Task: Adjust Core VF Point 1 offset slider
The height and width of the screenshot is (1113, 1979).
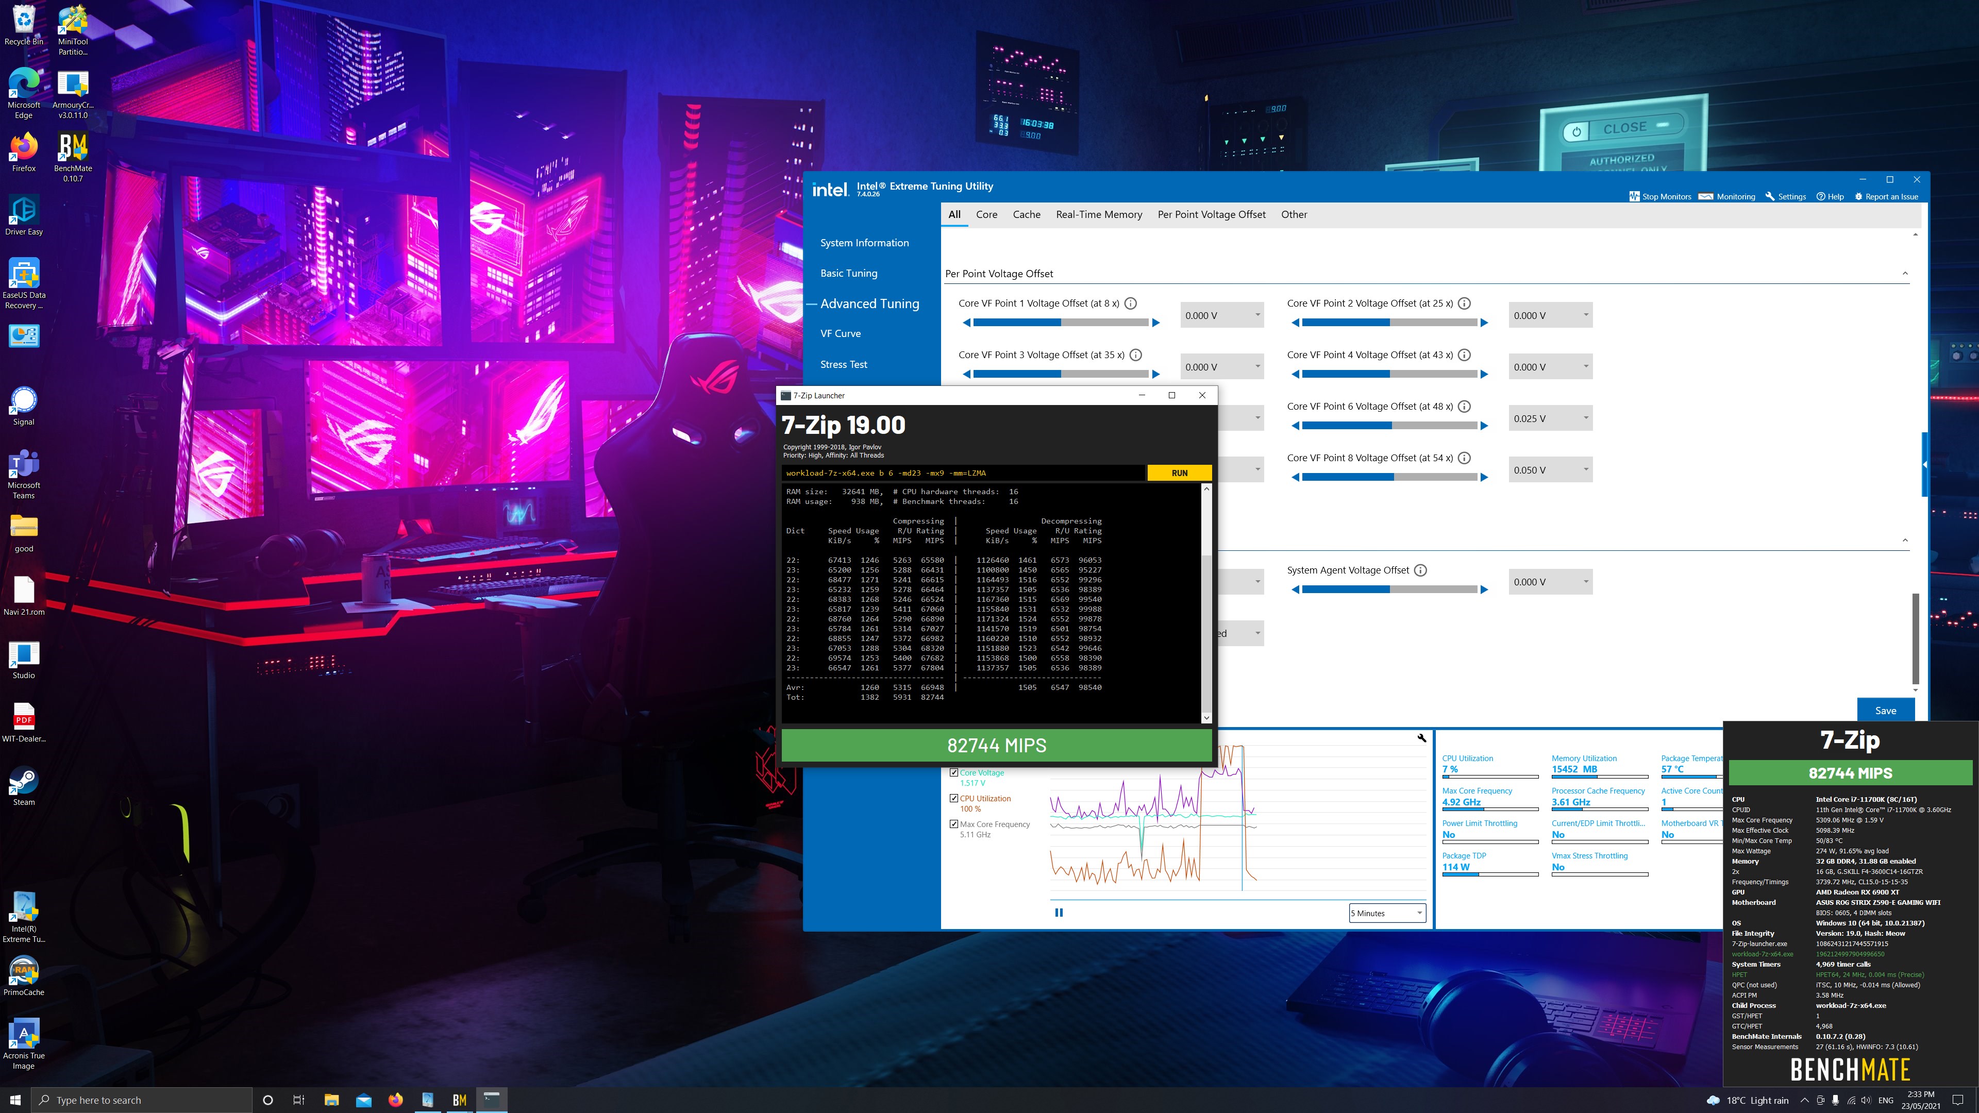Action: point(1061,323)
